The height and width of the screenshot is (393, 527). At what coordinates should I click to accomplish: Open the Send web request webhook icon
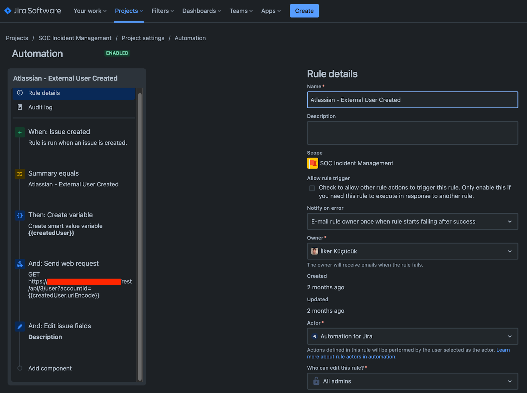(20, 264)
